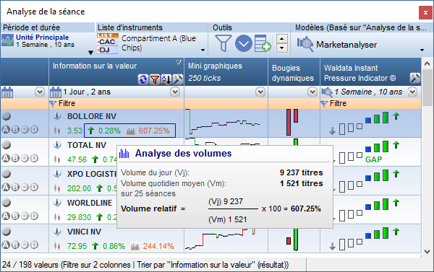Expand the Bougies dynamiques column dropdown

(x=312, y=92)
